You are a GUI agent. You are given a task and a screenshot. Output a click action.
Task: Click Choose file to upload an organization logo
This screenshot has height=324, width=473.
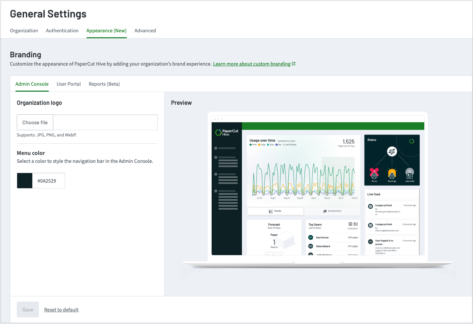click(x=35, y=122)
